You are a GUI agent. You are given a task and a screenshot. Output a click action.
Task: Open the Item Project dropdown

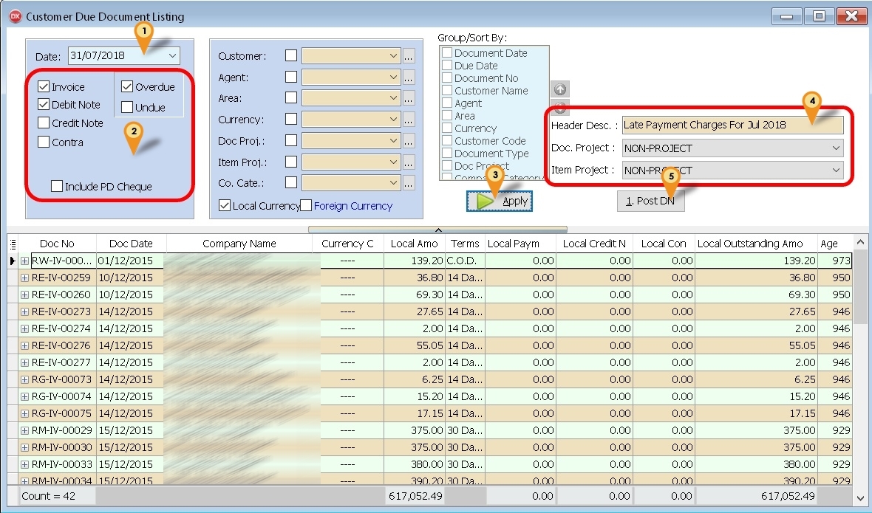(836, 171)
